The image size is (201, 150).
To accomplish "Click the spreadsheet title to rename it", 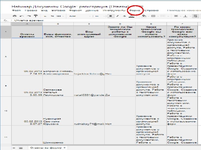I will (70, 6).
